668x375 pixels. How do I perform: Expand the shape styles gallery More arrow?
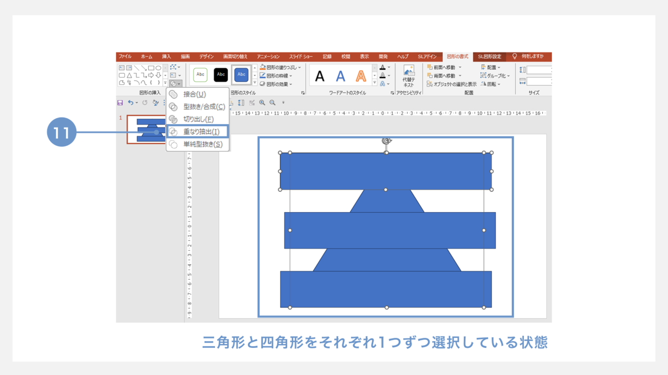tap(255, 83)
